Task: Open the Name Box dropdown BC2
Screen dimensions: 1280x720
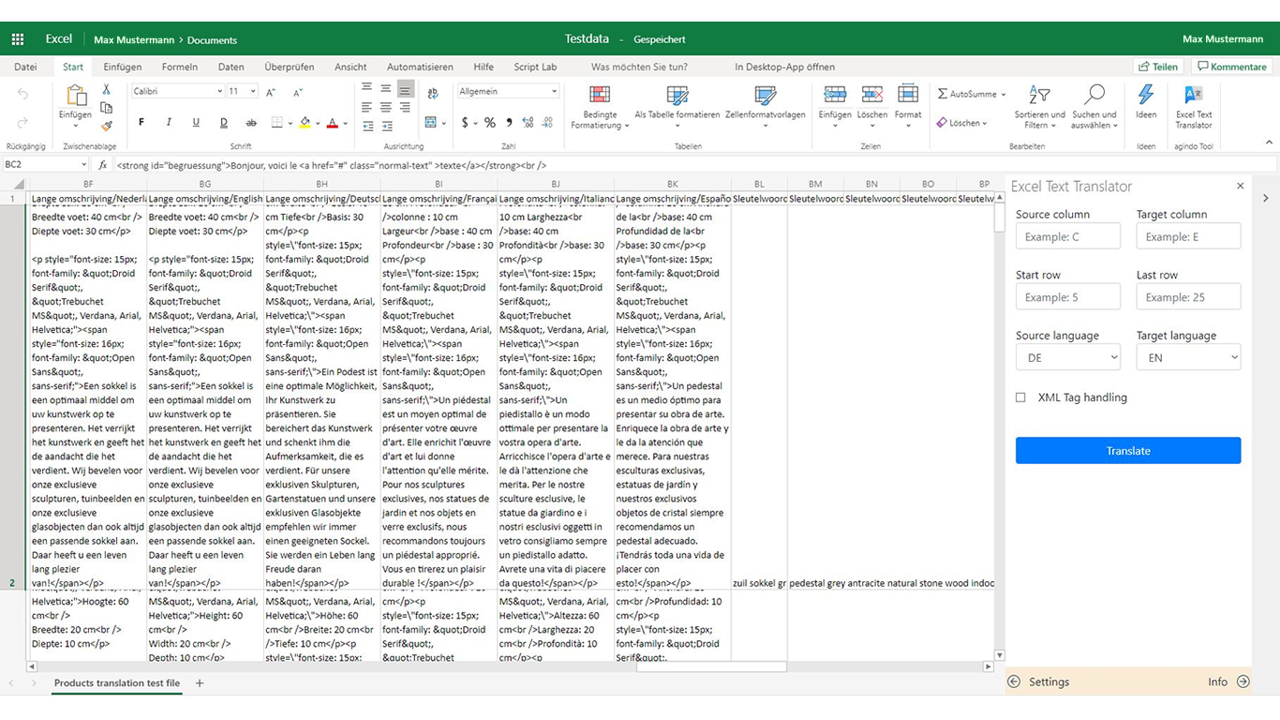Action: (x=83, y=165)
